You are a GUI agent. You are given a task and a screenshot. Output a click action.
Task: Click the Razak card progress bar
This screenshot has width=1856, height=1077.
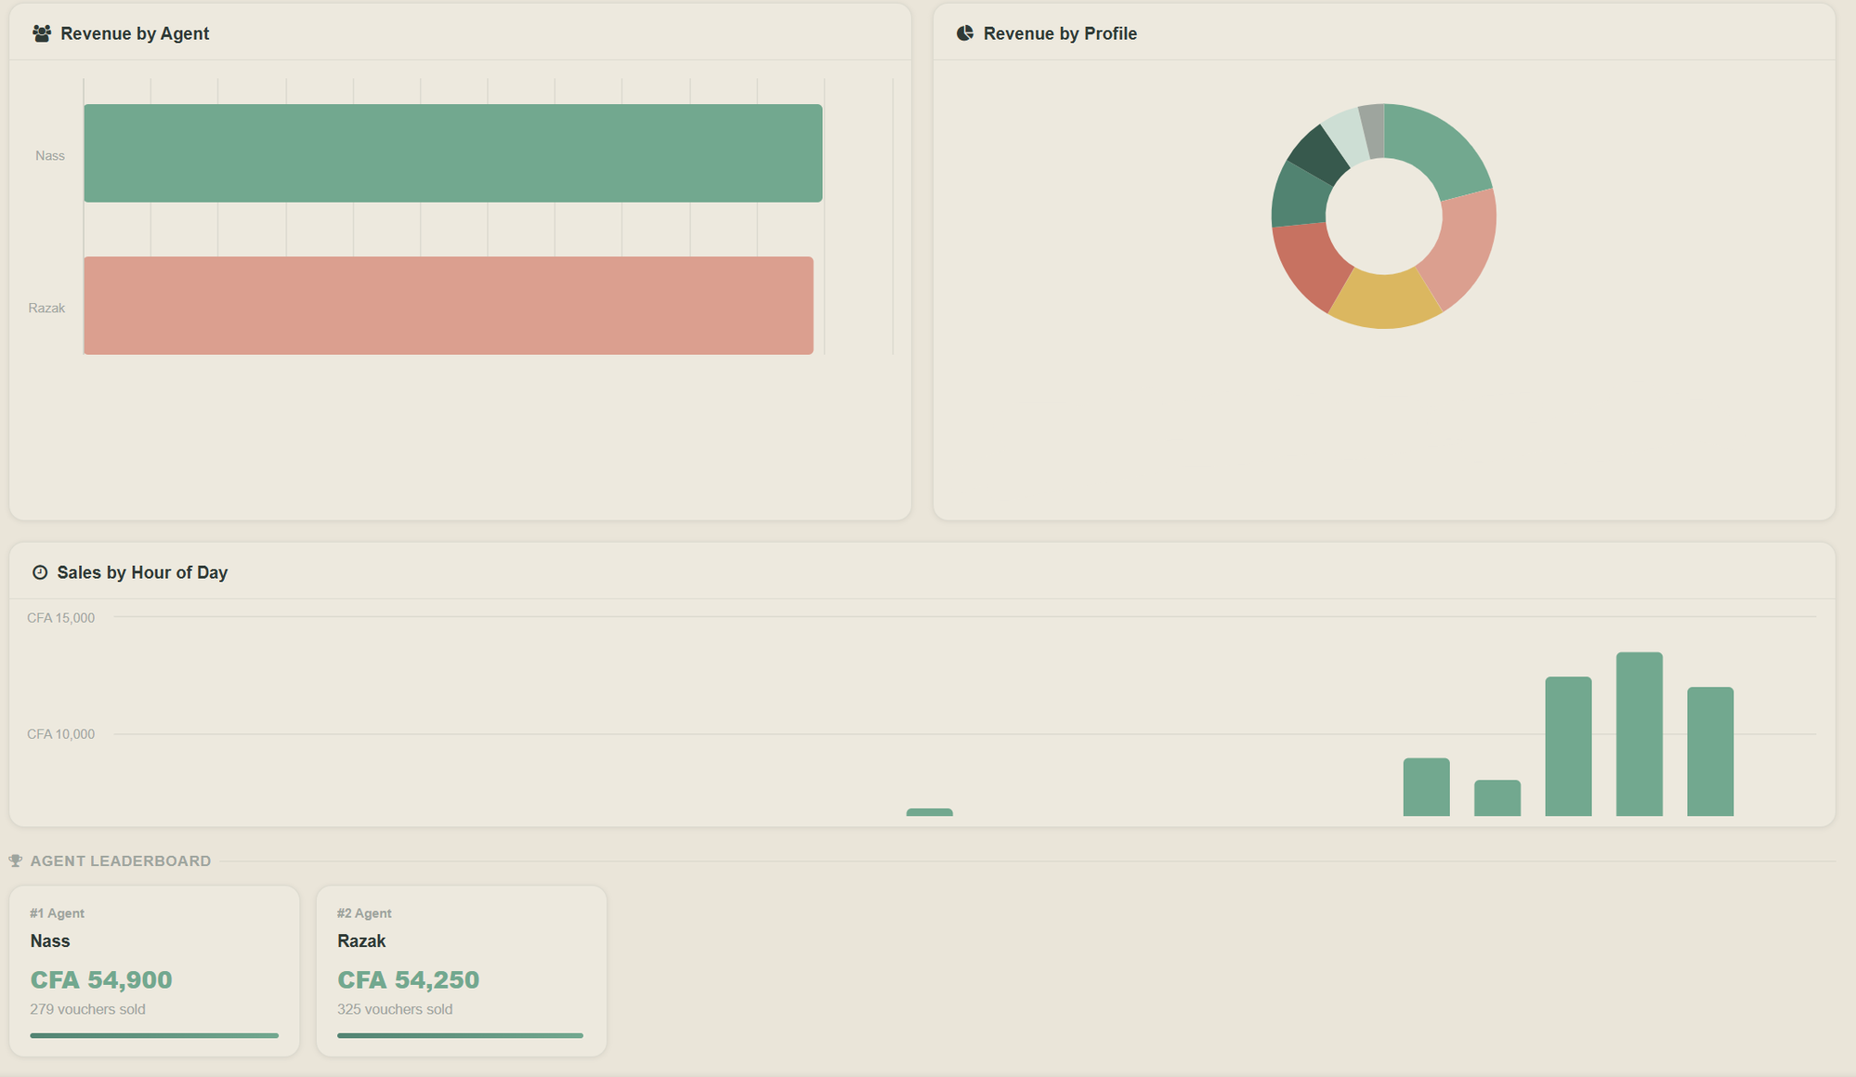(x=460, y=1035)
